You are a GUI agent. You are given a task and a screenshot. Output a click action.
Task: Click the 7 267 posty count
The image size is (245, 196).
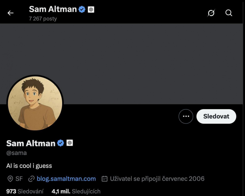click(42, 19)
